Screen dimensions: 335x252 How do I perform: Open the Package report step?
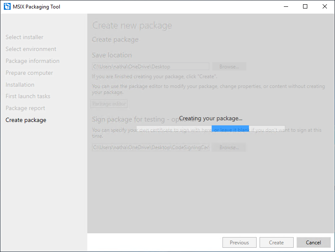coord(25,108)
